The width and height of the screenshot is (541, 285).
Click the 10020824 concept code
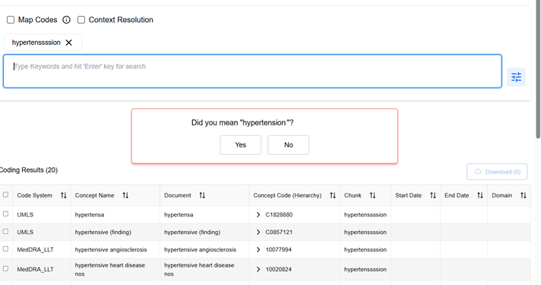[x=278, y=270]
